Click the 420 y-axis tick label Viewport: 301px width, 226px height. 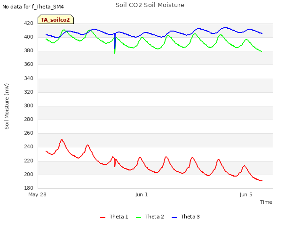pyautogui.click(x=29, y=24)
